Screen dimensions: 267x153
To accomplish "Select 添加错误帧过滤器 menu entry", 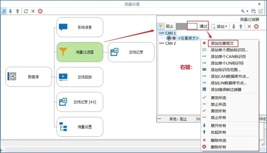I will 226,89.
